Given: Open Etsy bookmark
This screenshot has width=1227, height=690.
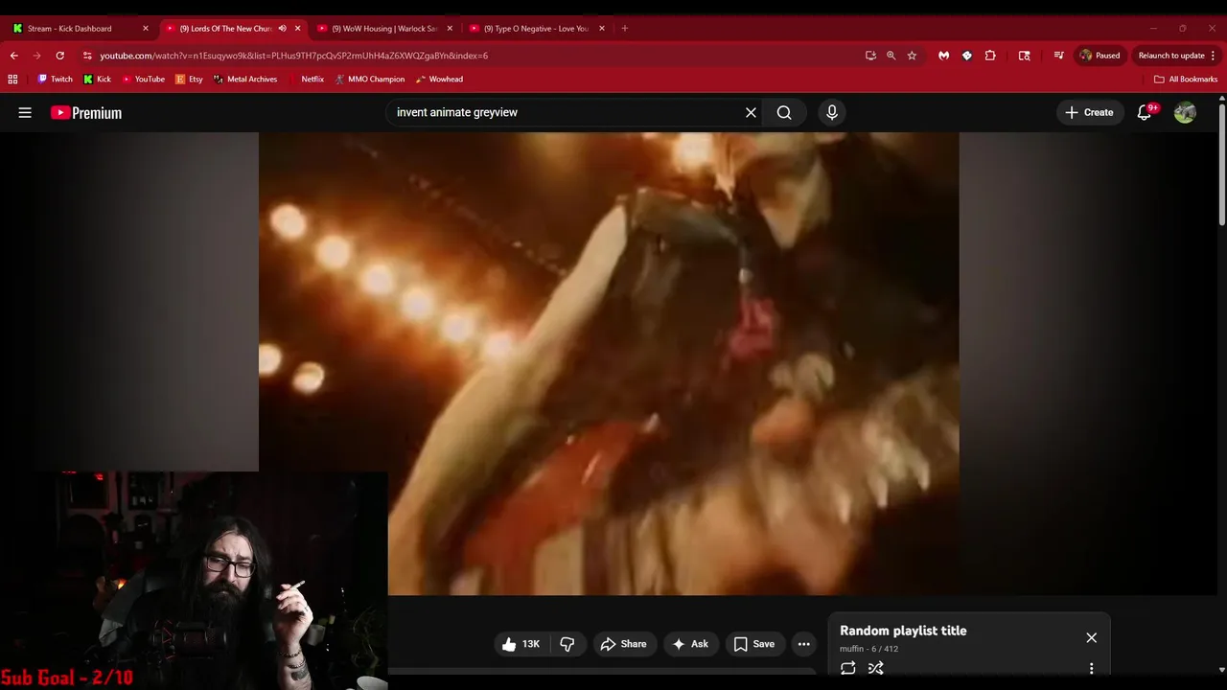Looking at the screenshot, I should tap(189, 80).
